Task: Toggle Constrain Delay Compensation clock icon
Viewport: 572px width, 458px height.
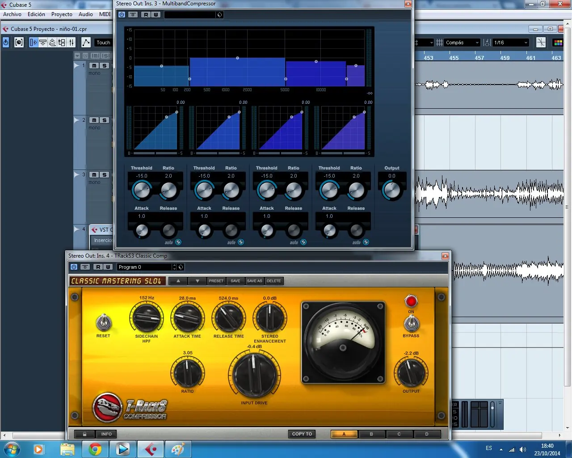Action: pyautogui.click(x=19, y=42)
